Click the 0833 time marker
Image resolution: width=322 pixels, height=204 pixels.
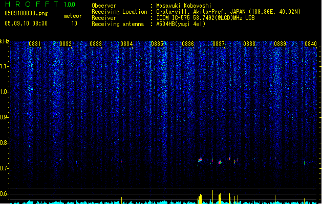[96, 44]
